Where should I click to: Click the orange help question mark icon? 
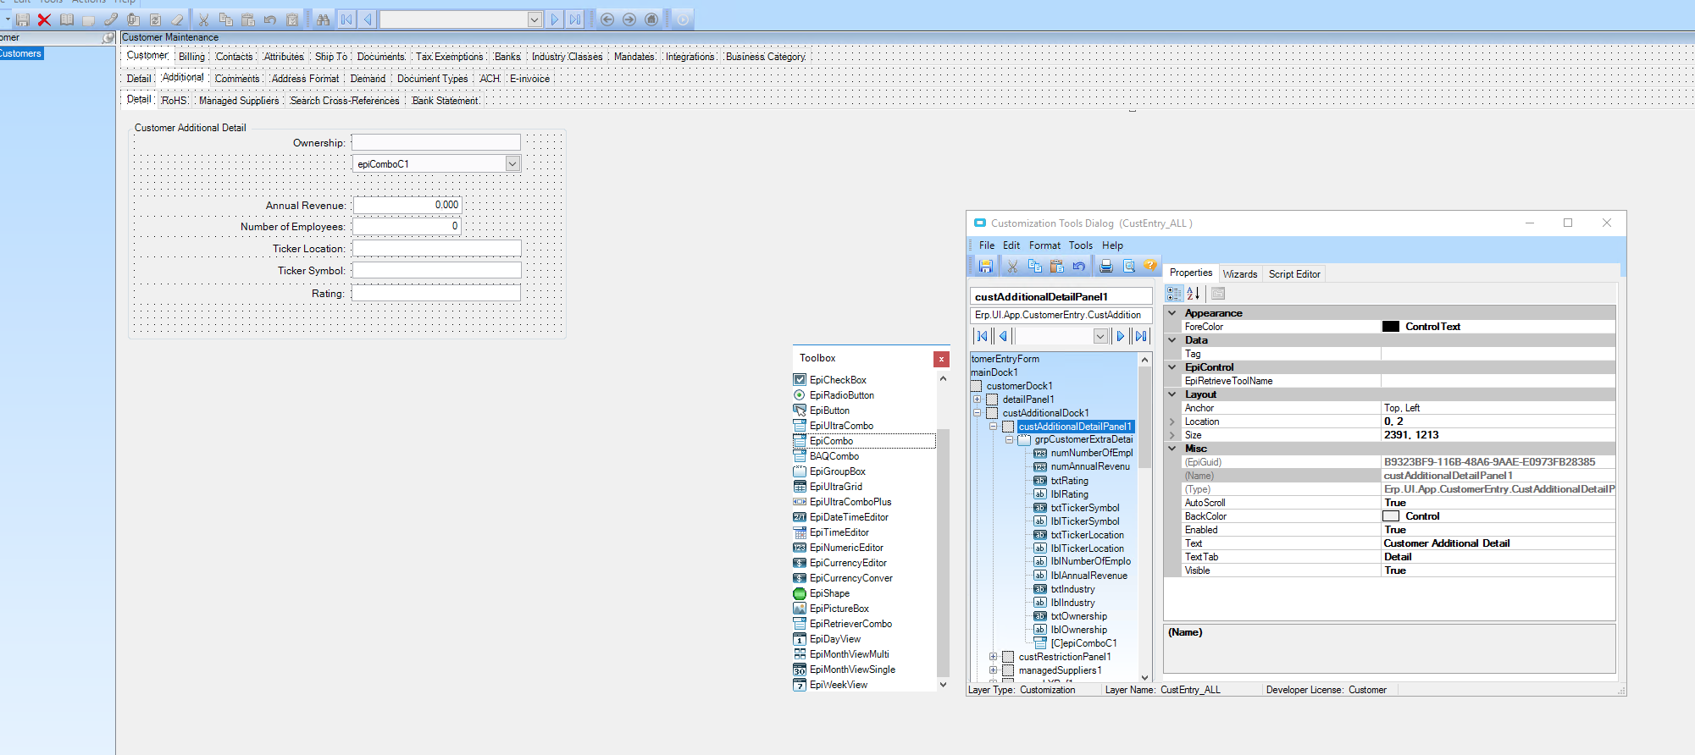(x=1149, y=266)
